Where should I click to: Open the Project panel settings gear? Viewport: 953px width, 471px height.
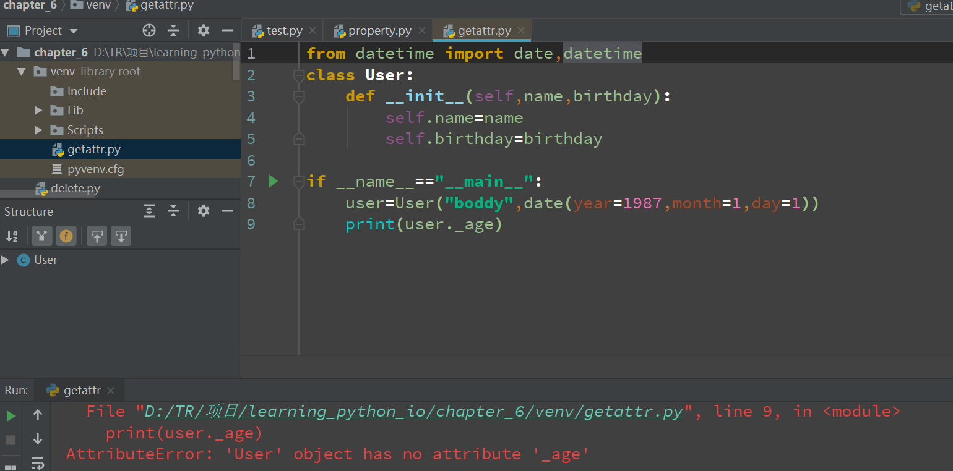204,30
